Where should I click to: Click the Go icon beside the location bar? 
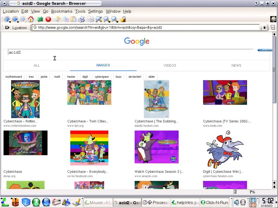pos(273,27)
